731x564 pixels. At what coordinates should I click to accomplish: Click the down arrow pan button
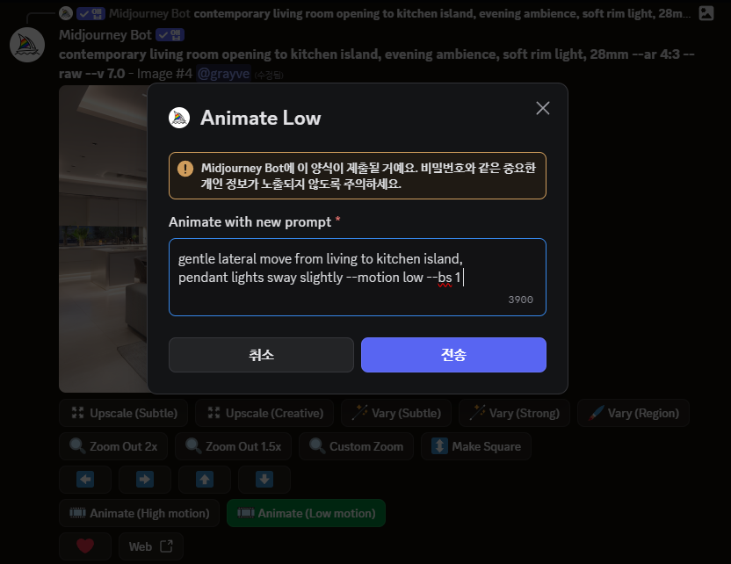(264, 479)
